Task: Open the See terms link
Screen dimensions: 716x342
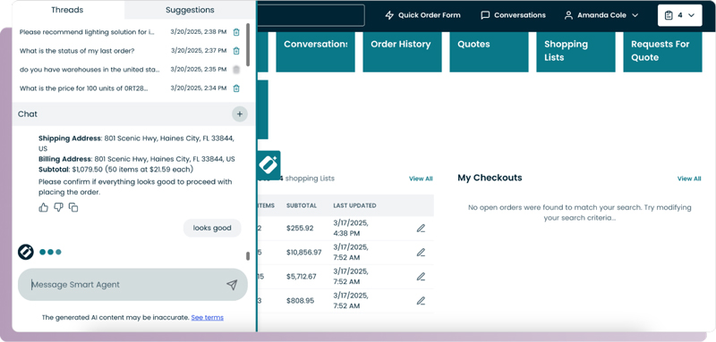Action: click(208, 317)
